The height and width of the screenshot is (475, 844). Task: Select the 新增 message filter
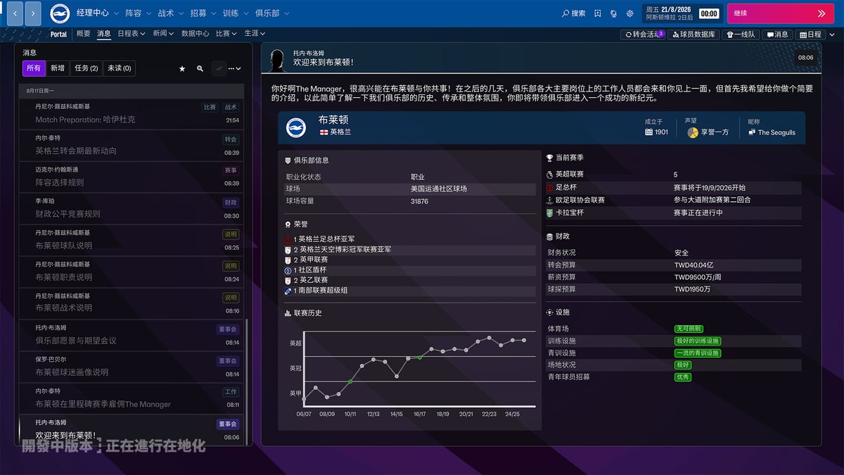pyautogui.click(x=58, y=68)
